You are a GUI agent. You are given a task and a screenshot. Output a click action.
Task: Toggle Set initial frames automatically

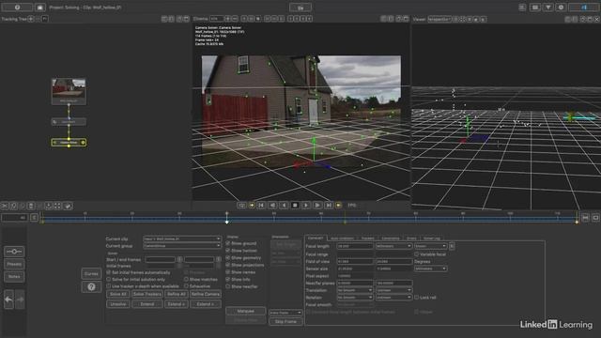click(109, 272)
